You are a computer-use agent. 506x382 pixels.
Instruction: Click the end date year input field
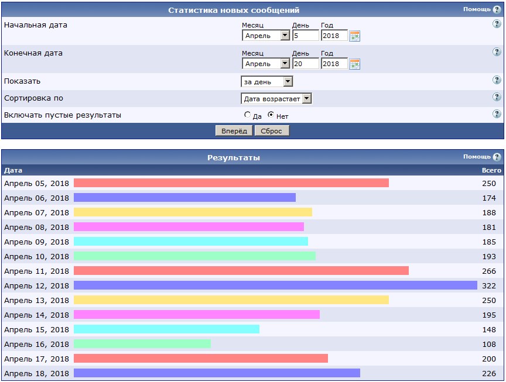[334, 64]
